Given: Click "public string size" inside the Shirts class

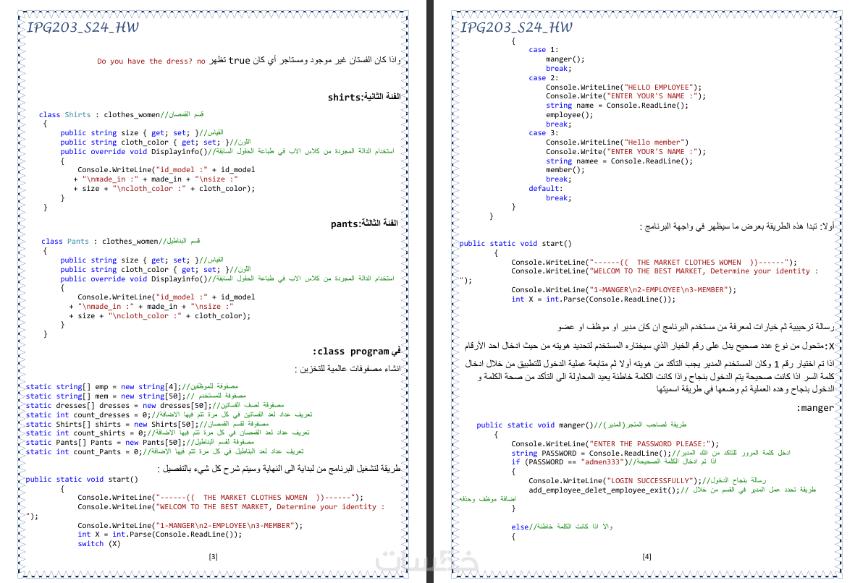Looking at the screenshot, I should tap(98, 132).
